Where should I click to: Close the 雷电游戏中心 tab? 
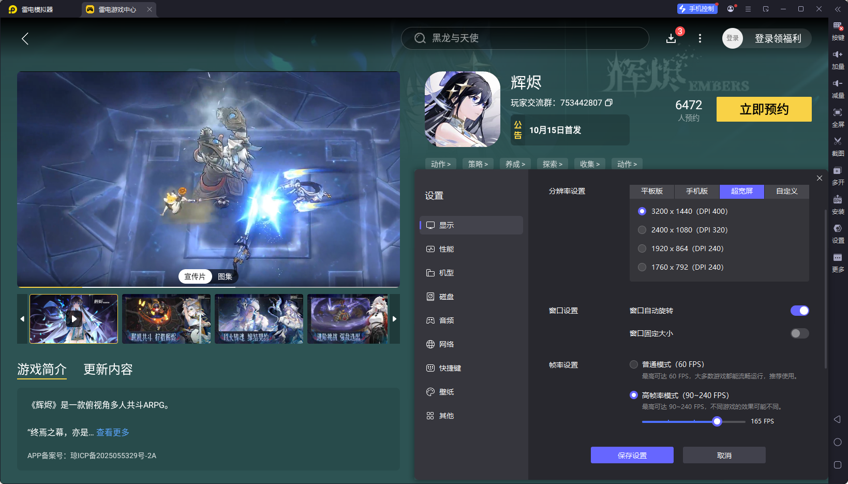150,9
